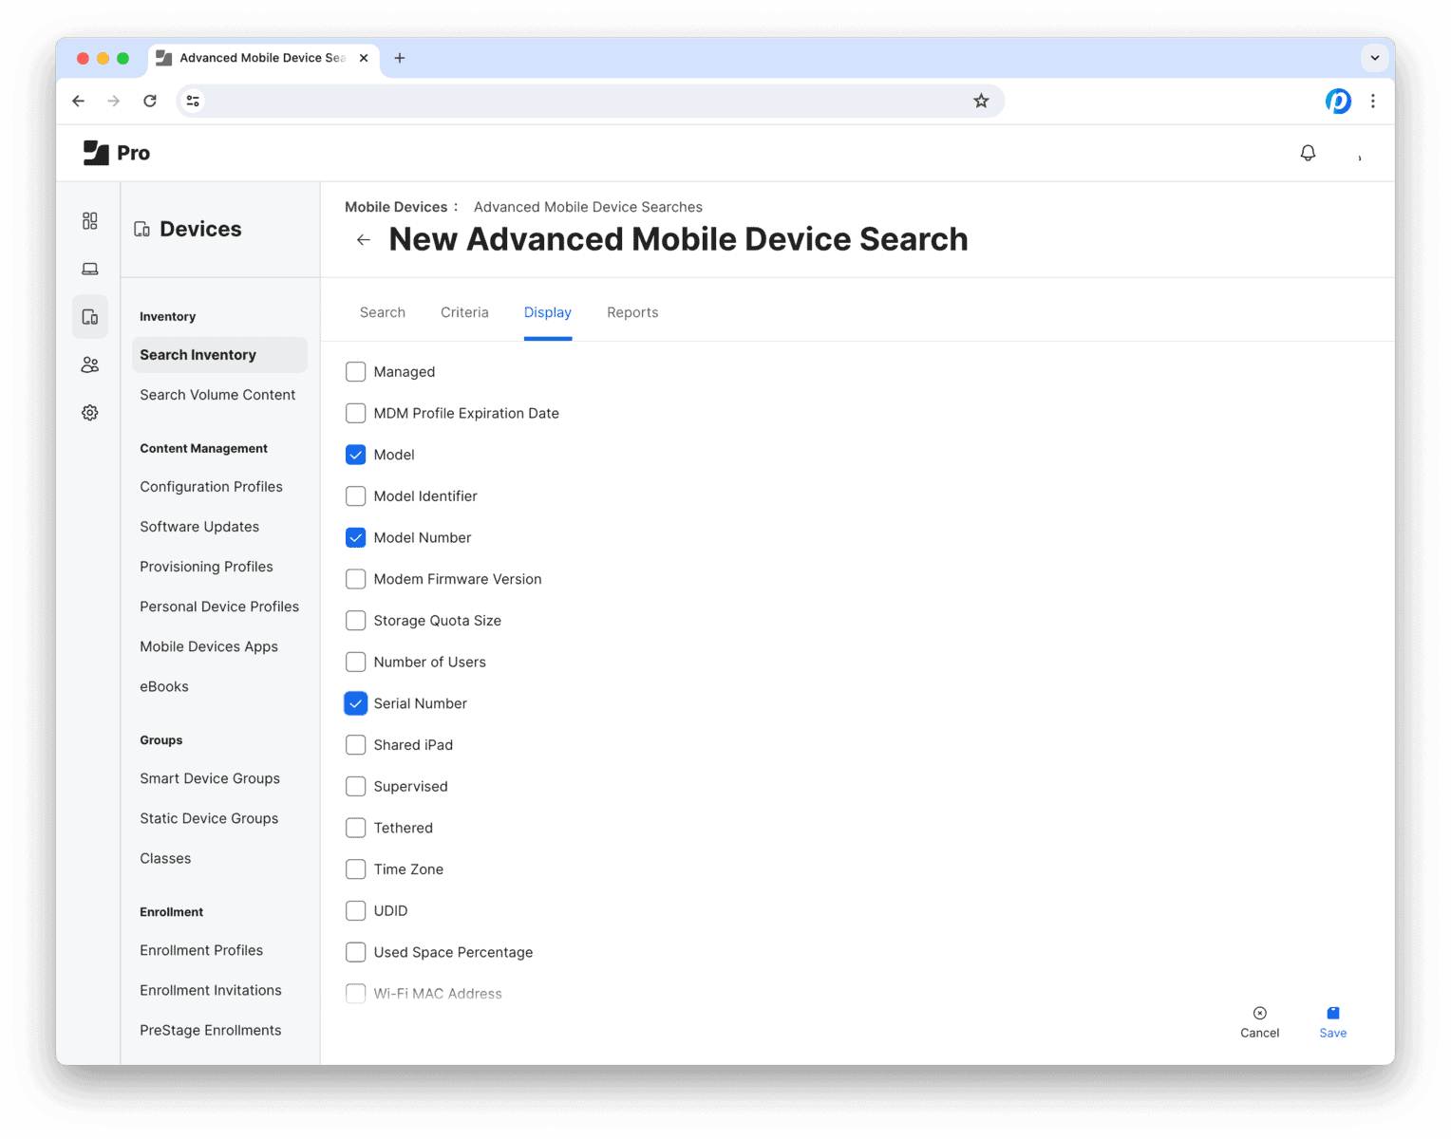Open a new browser tab

click(x=400, y=58)
